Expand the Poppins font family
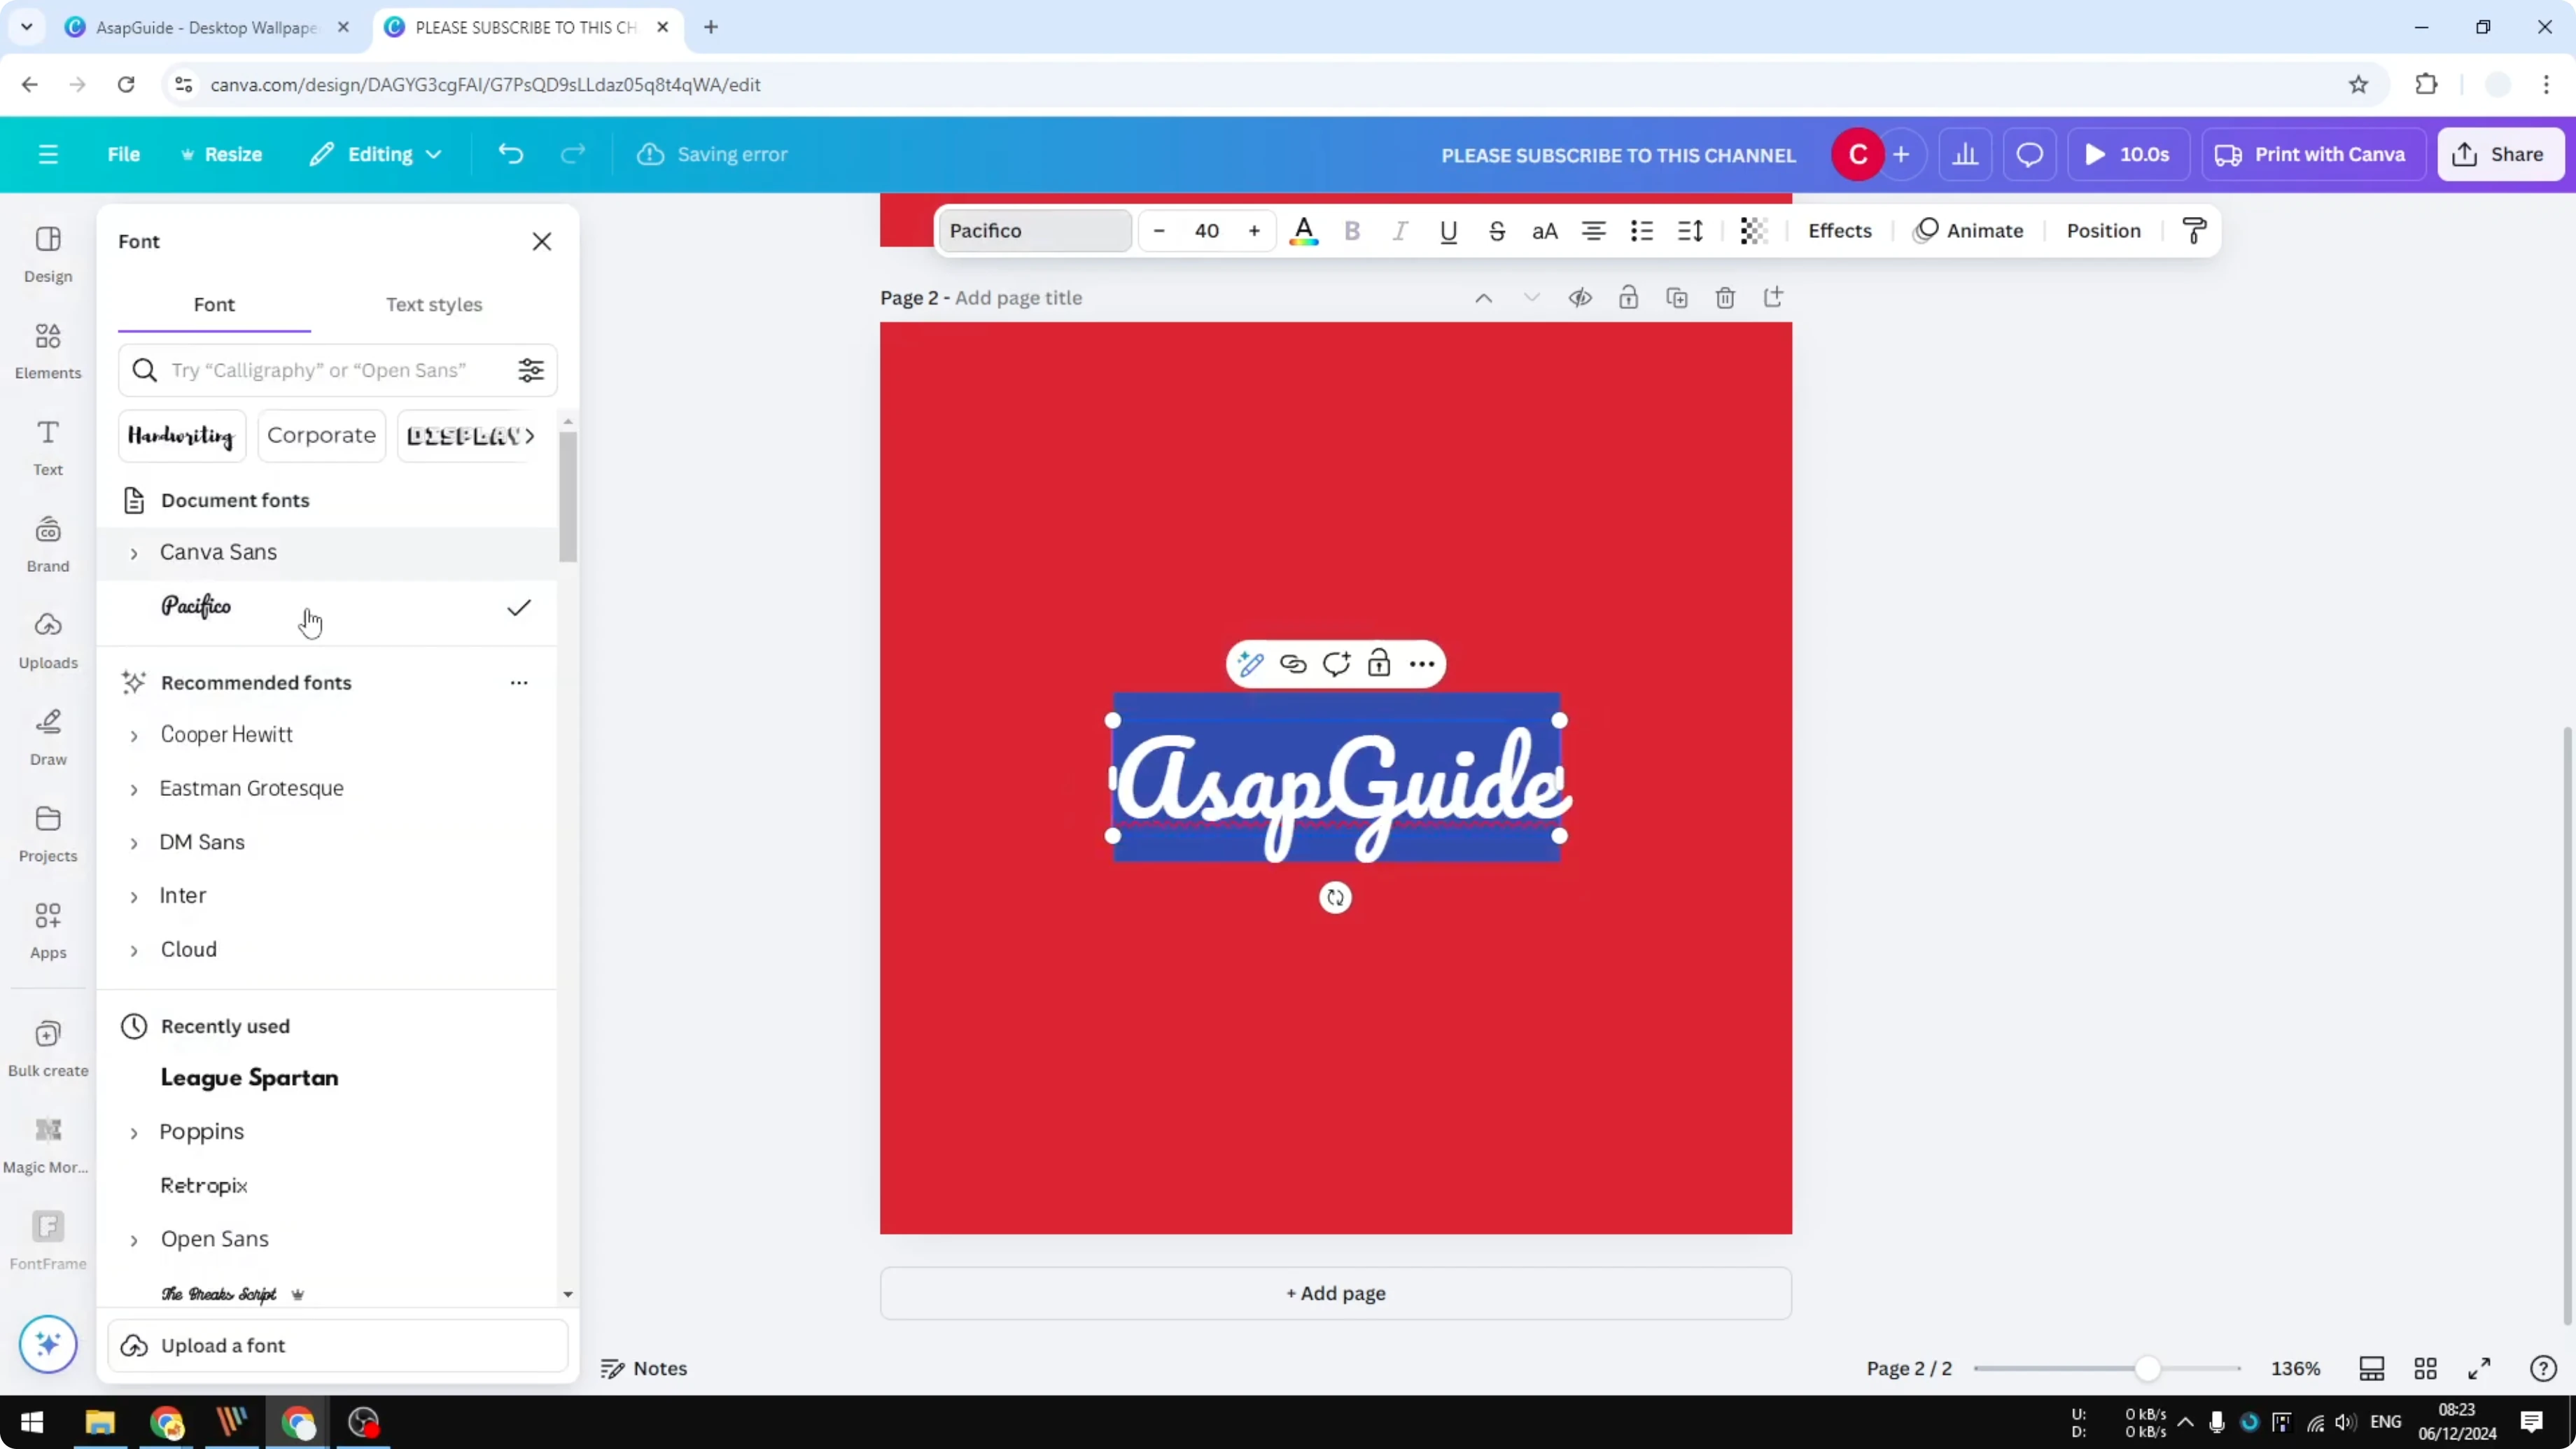 [135, 1132]
